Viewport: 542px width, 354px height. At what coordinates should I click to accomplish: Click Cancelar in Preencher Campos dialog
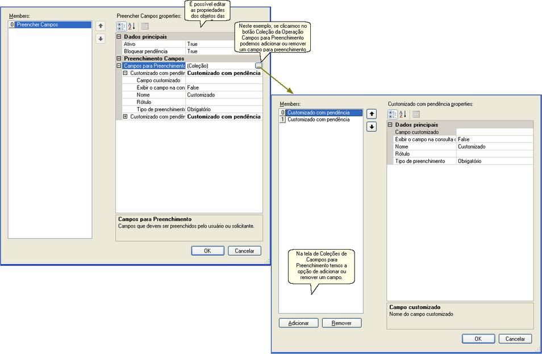click(x=244, y=251)
